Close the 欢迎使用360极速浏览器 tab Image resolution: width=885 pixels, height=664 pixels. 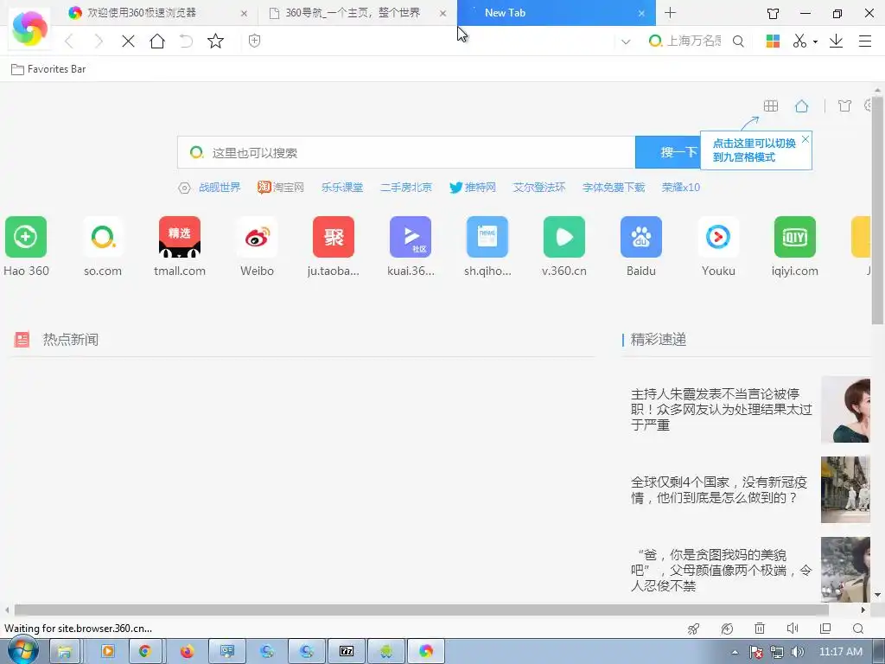244,13
